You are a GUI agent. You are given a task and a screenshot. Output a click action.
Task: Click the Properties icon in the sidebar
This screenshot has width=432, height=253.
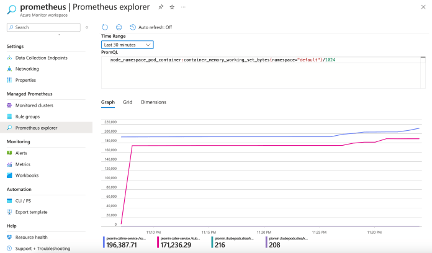[9, 80]
